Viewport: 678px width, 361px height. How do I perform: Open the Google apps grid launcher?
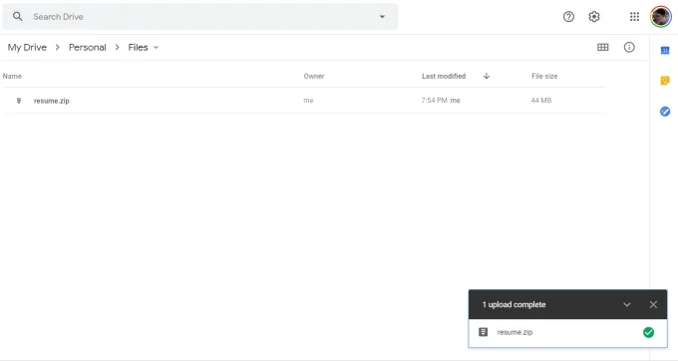pyautogui.click(x=634, y=16)
